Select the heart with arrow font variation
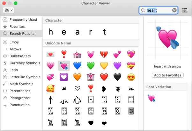The height and width of the screenshot is (131, 192). pyautogui.click(x=151, y=98)
